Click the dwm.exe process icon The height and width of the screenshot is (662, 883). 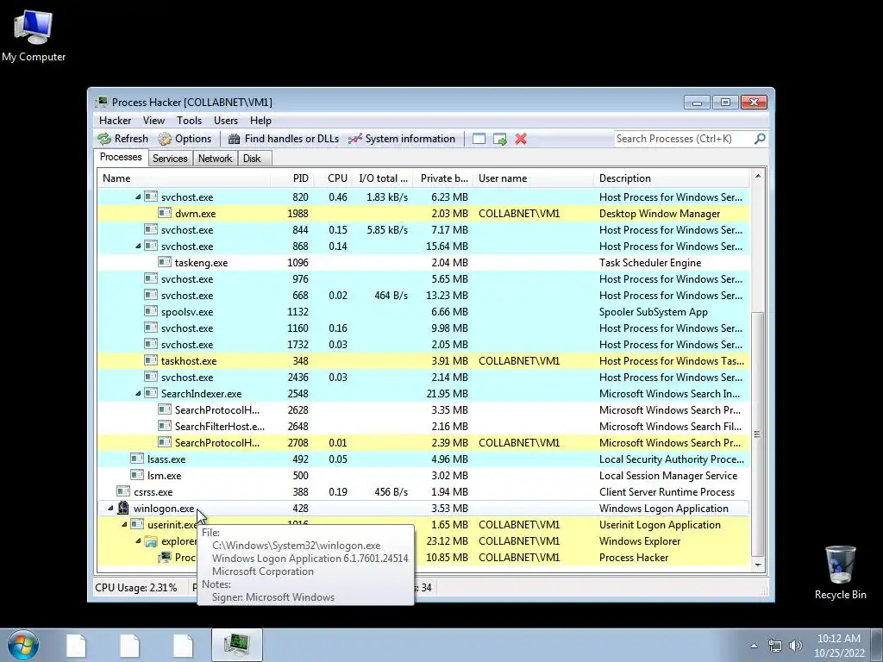tap(165, 213)
